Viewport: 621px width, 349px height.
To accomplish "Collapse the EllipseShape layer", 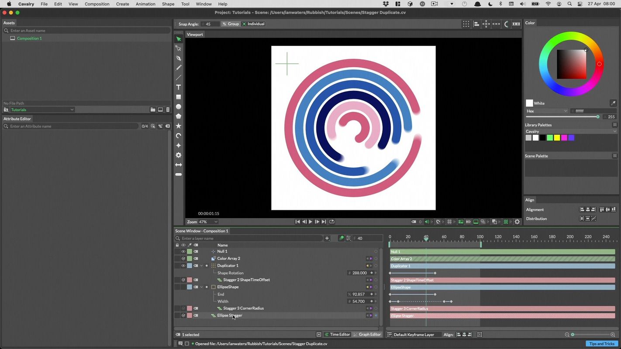I will tap(201, 287).
